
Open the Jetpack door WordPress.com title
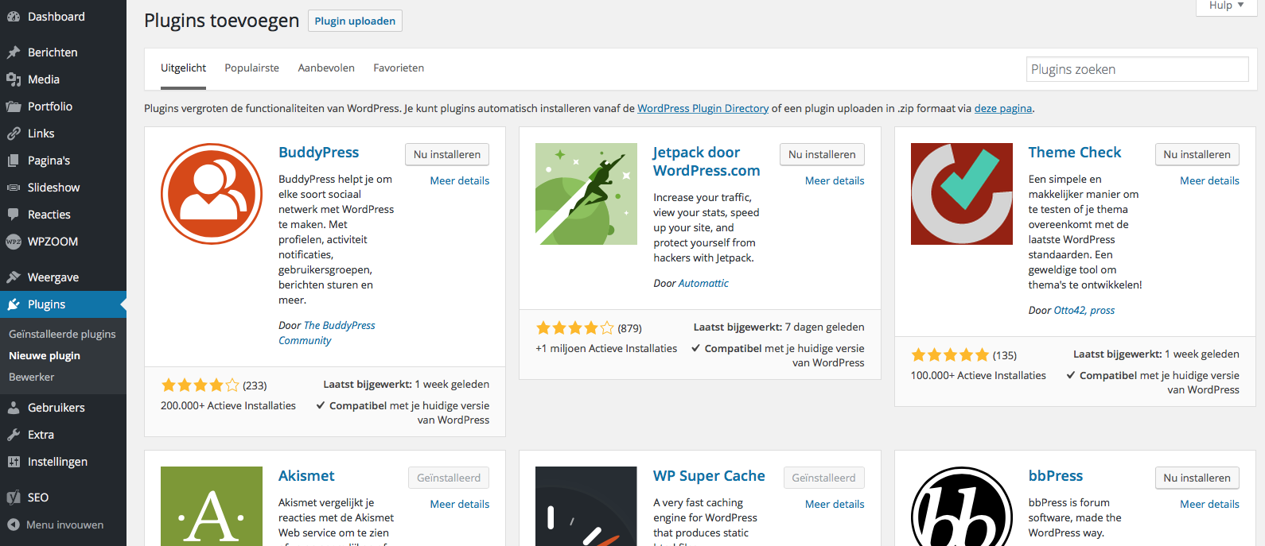(706, 161)
